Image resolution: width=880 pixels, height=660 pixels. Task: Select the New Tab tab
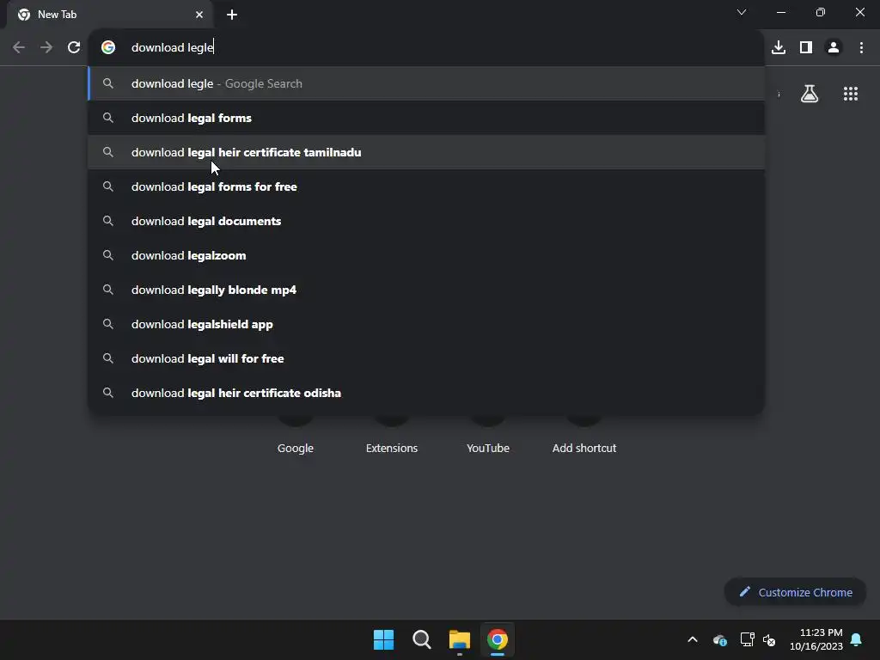(110, 15)
